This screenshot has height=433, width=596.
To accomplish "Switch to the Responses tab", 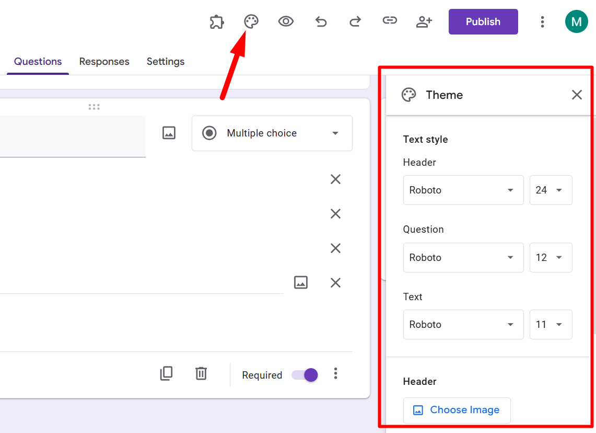I will click(104, 61).
